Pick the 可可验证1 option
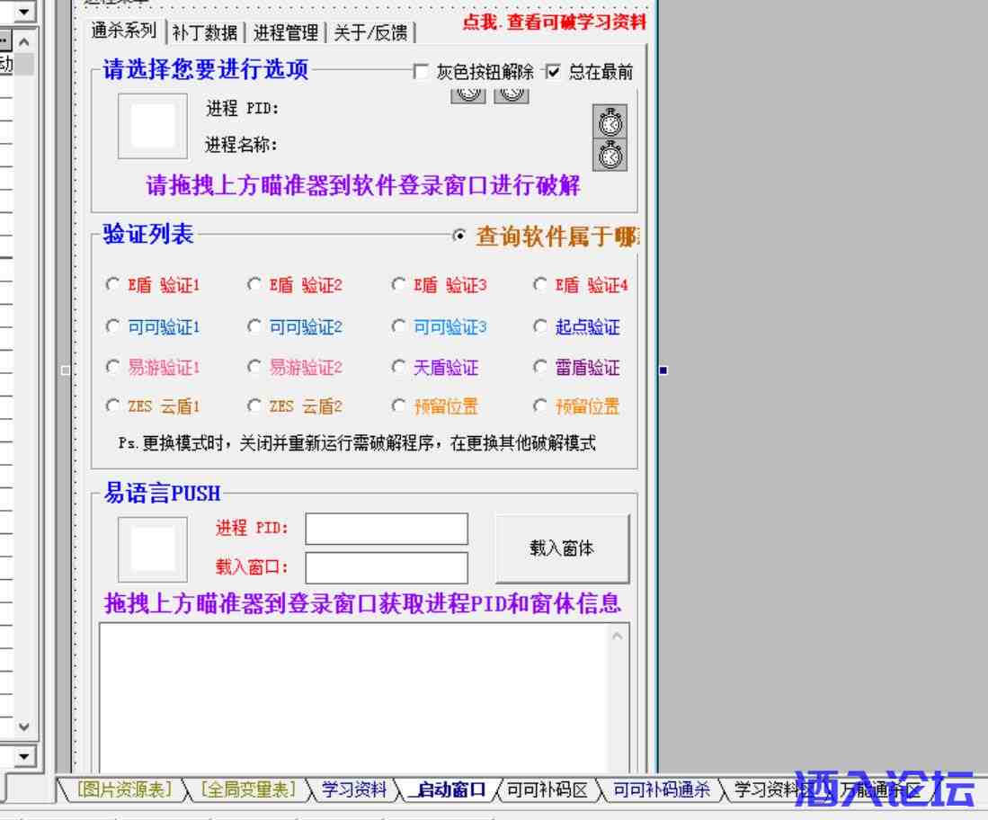Image resolution: width=988 pixels, height=820 pixels. click(x=112, y=325)
